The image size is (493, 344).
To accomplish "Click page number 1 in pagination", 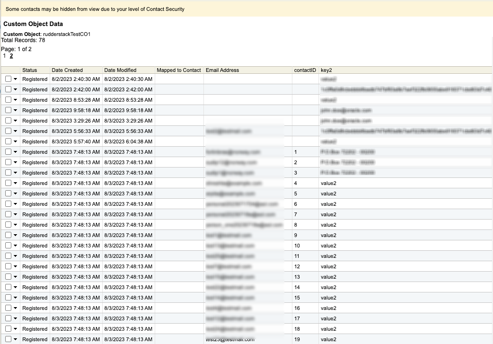I will pyautogui.click(x=4, y=56).
